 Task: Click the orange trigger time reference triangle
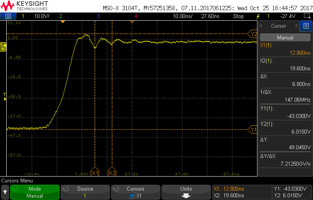point(63,22)
